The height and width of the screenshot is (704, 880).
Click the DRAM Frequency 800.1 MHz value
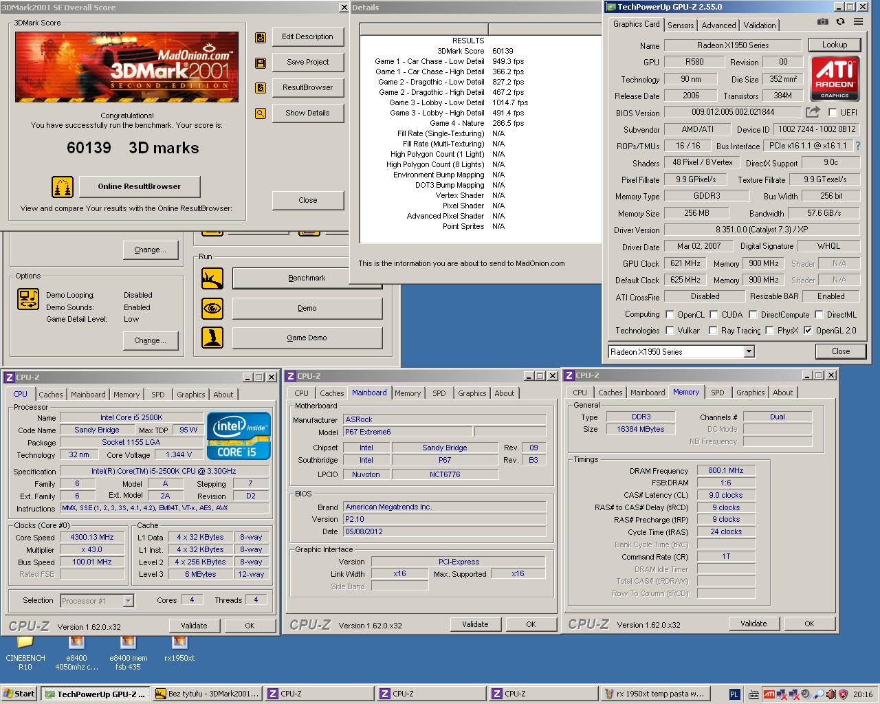(725, 471)
